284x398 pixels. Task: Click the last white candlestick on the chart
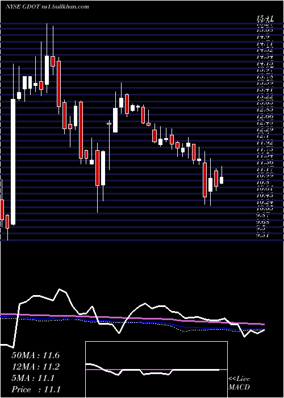[x=222, y=180]
